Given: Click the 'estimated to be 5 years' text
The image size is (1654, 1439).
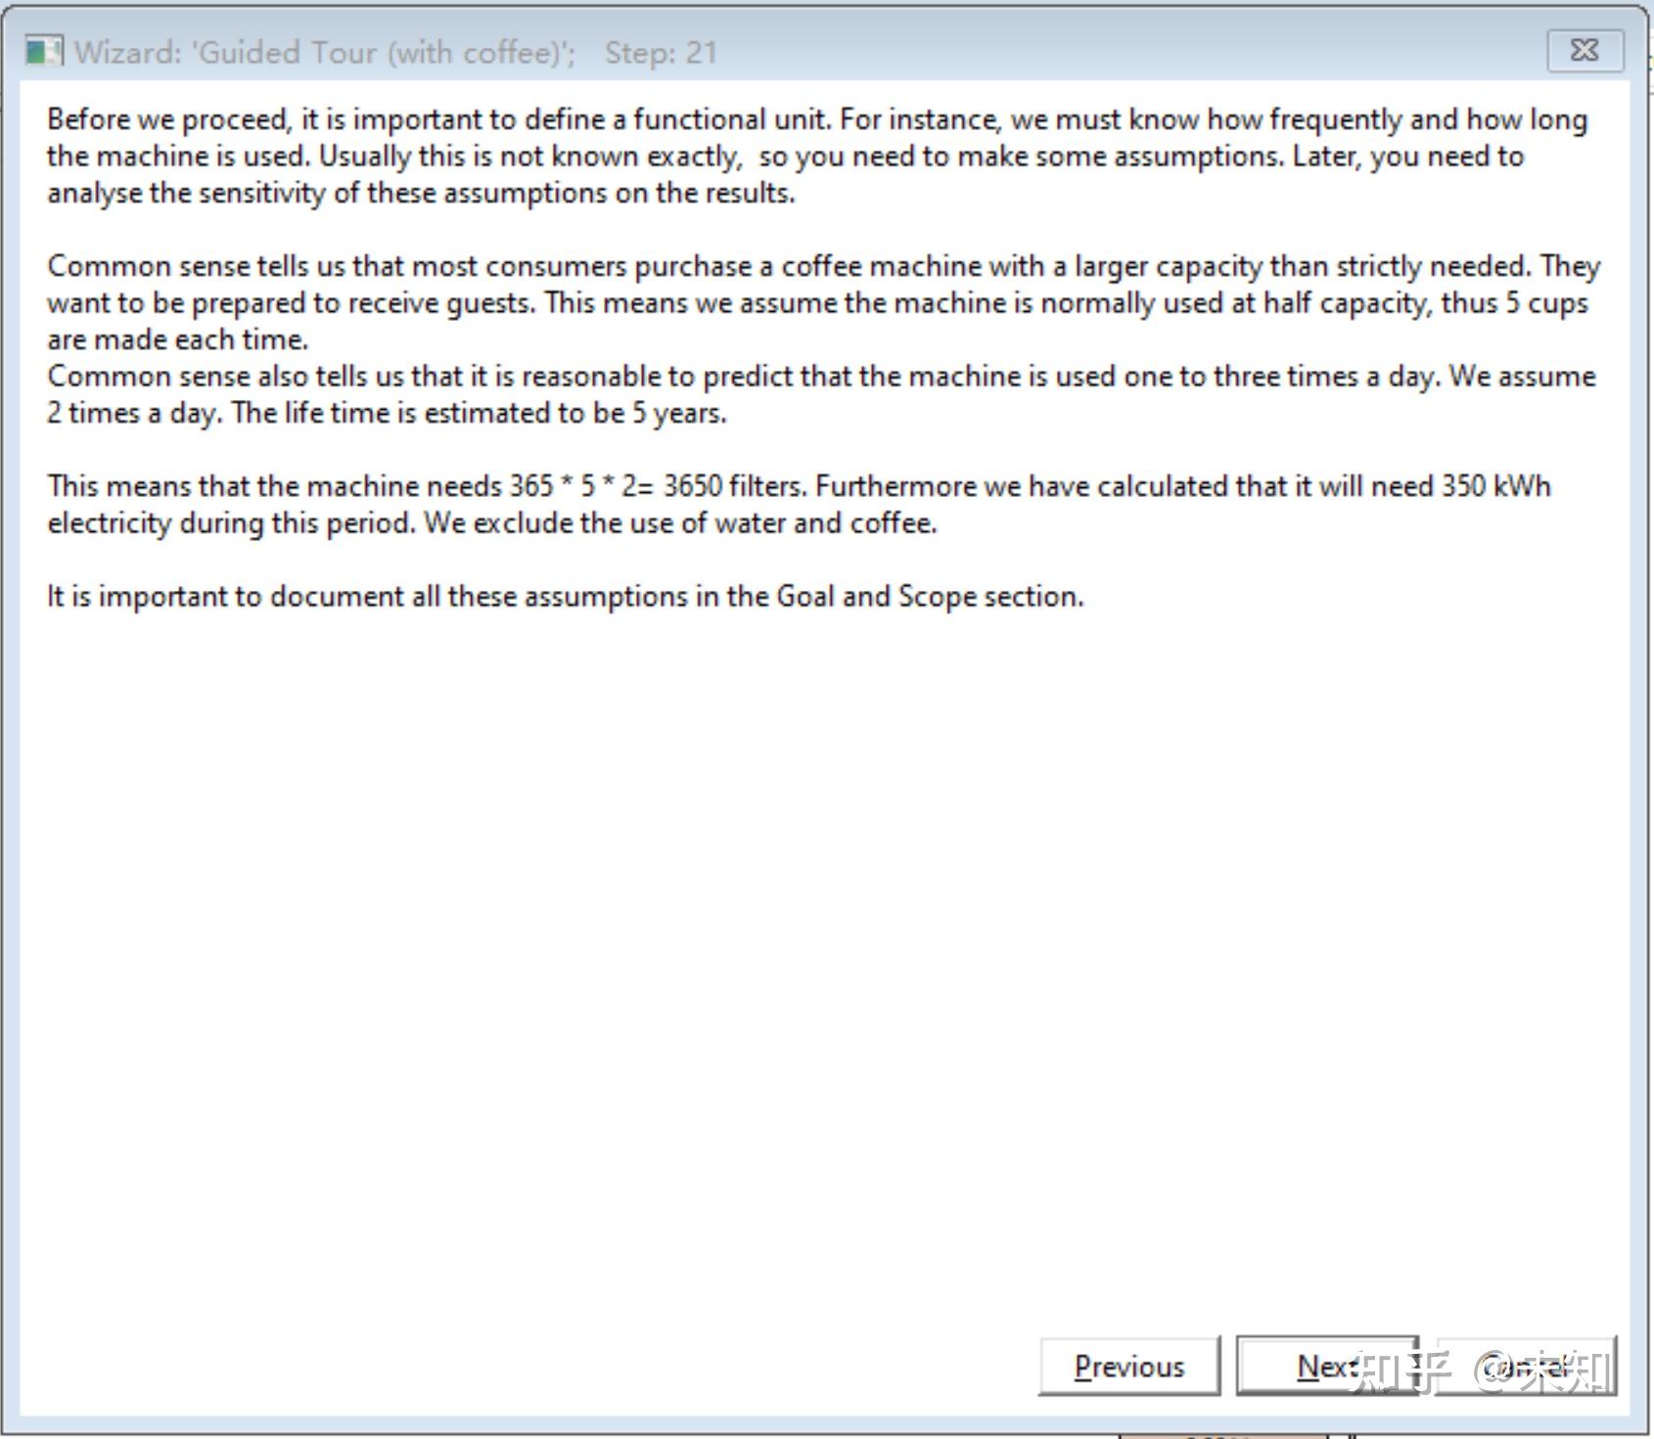Looking at the screenshot, I should [x=574, y=413].
